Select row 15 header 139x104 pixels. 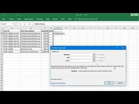[x=1, y=67]
